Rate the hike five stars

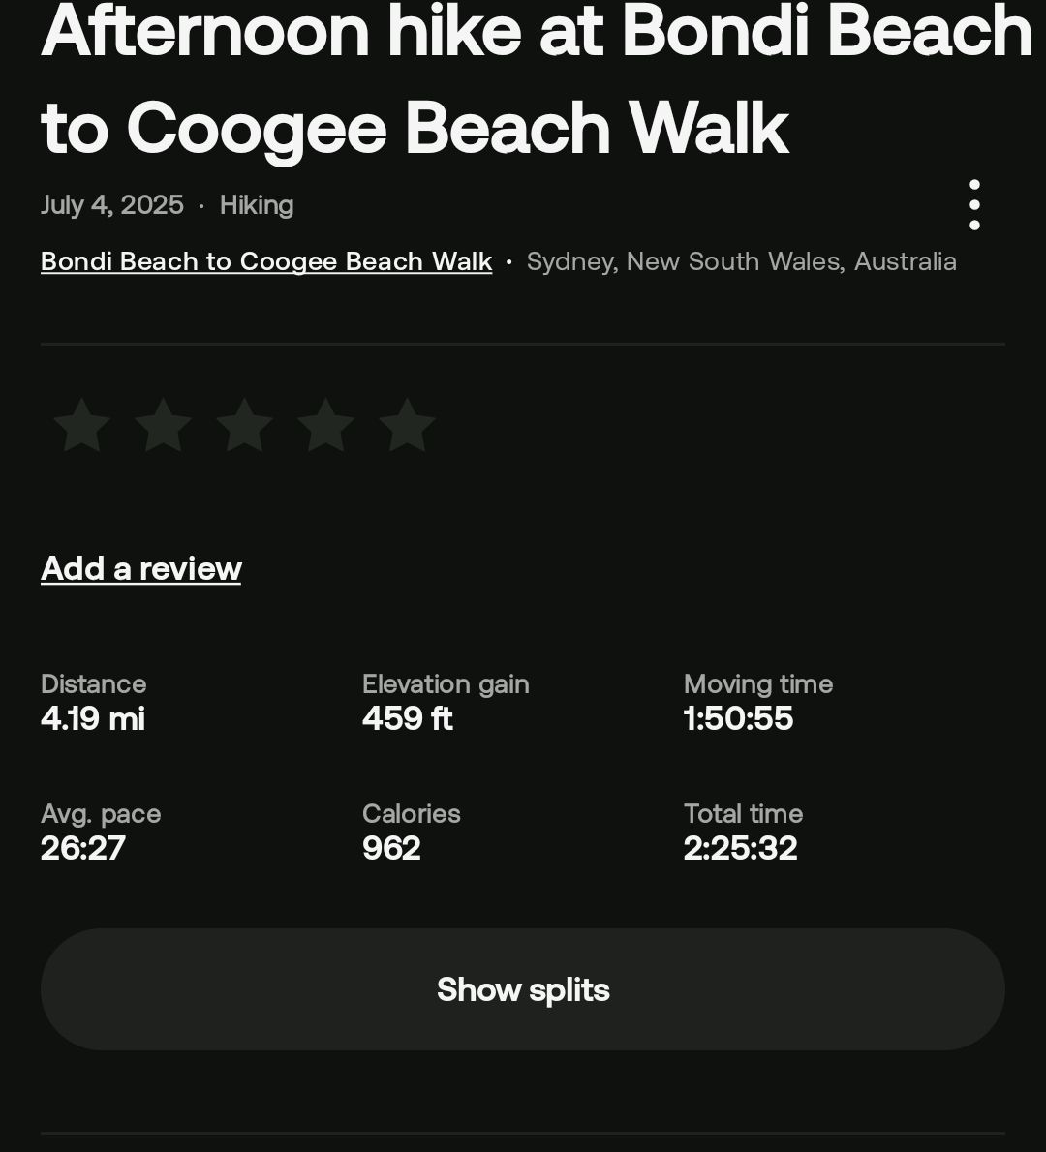click(407, 425)
